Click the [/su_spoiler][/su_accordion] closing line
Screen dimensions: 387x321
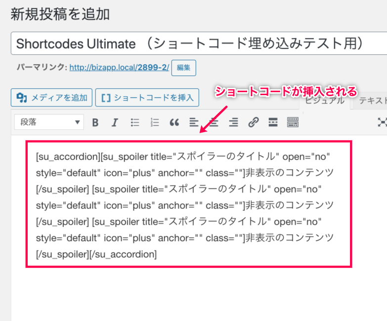point(96,254)
